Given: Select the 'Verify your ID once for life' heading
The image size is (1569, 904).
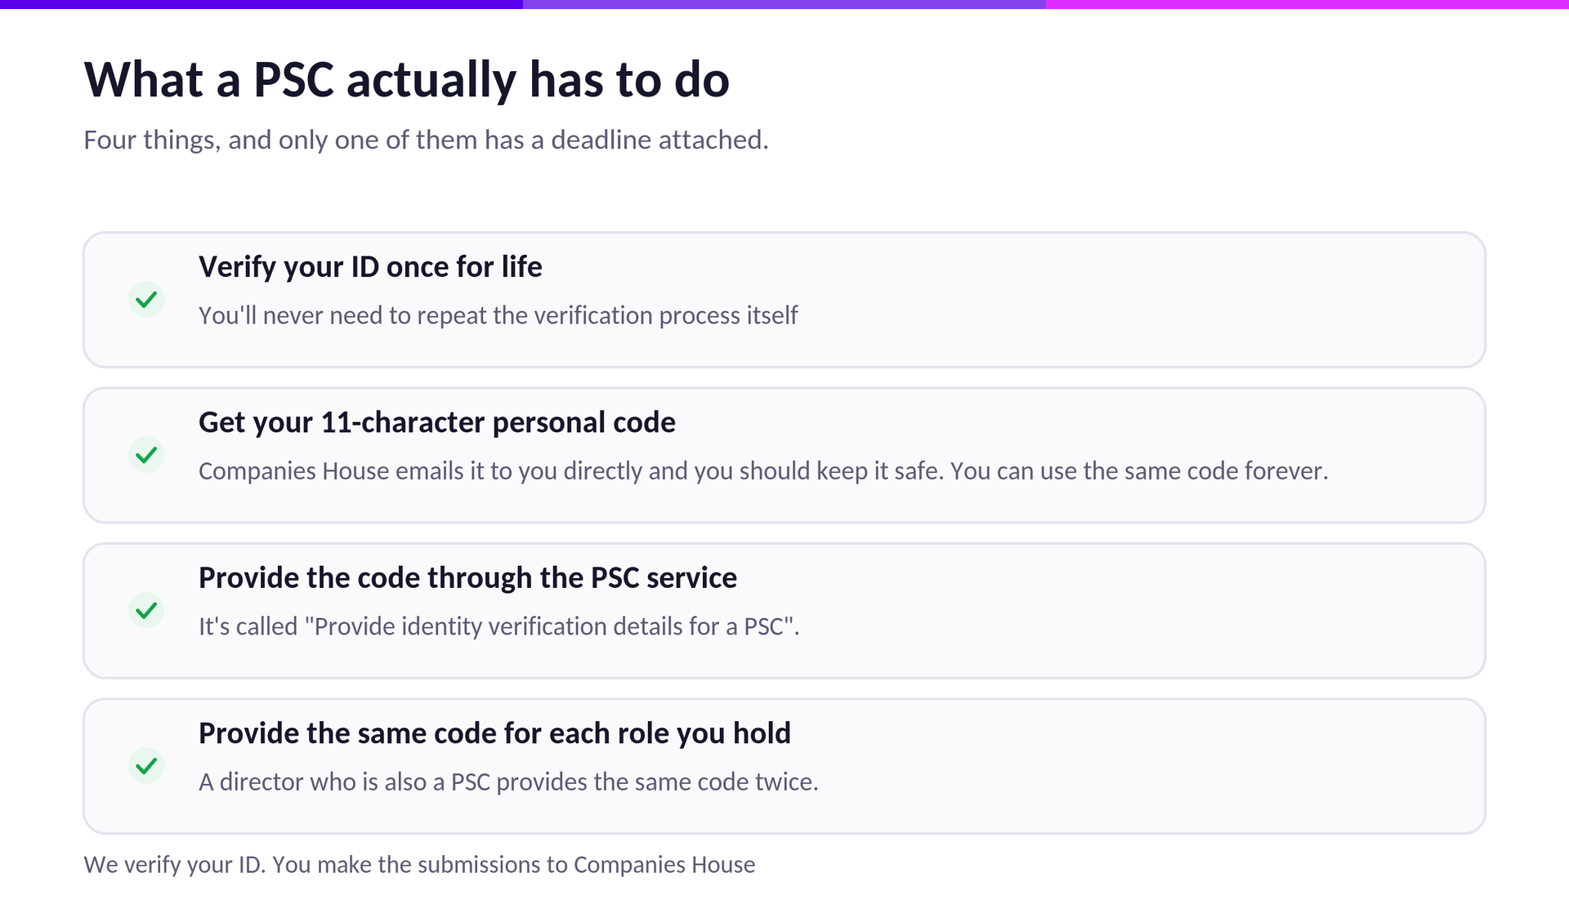Looking at the screenshot, I should pos(370,267).
